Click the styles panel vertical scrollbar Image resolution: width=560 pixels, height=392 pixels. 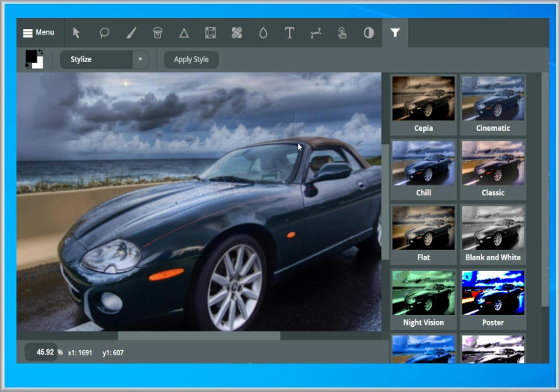[x=544, y=189]
